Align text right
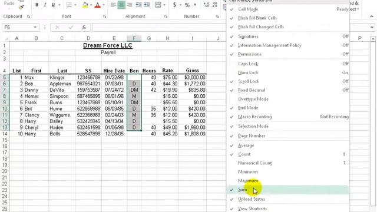The height and width of the screenshot is (212, 377). click(130, 5)
